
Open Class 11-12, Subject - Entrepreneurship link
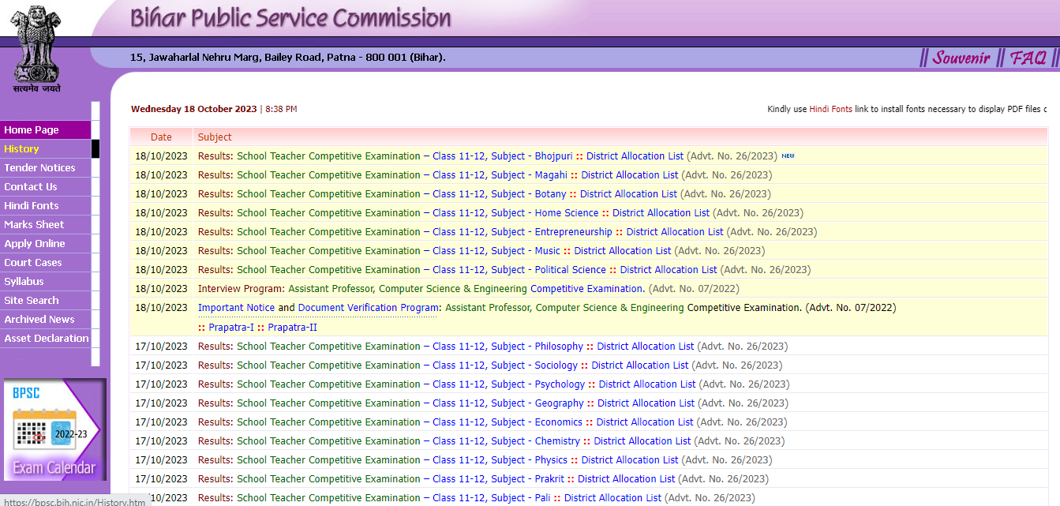[x=523, y=232]
